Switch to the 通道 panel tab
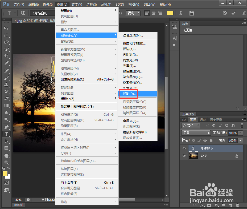This screenshot has width=247, height=209. 203,120
